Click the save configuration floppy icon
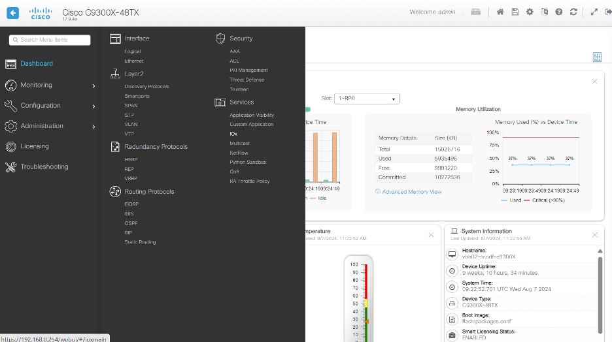This screenshot has width=612, height=342. pos(515,12)
